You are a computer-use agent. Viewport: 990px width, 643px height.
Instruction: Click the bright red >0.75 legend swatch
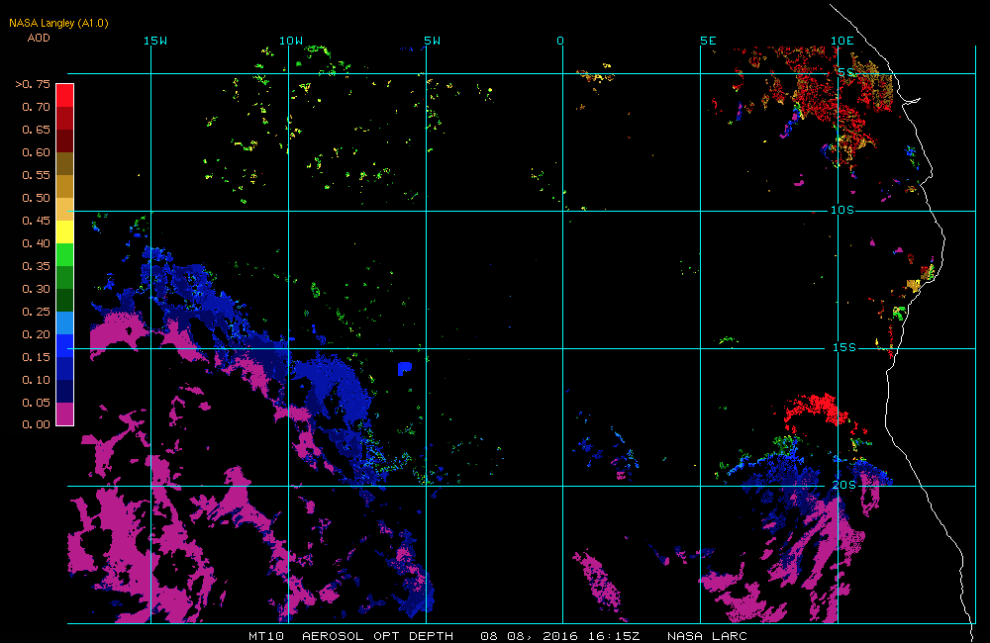(x=65, y=95)
